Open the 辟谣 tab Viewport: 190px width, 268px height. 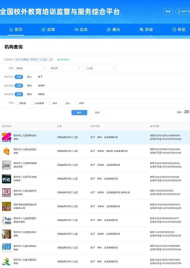point(146,29)
